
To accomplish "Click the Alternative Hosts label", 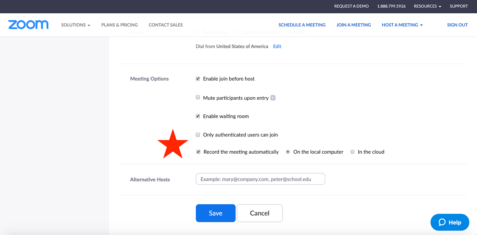I will tap(150, 180).
